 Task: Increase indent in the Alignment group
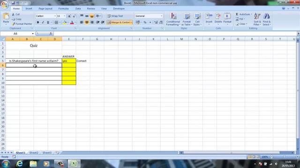tap(103, 22)
